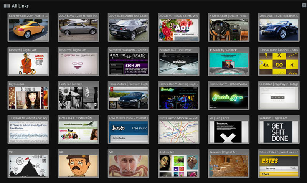Toggle the grid view icon at top right
Image resolution: width=307 pixels, height=183 pixels.
click(x=304, y=5)
